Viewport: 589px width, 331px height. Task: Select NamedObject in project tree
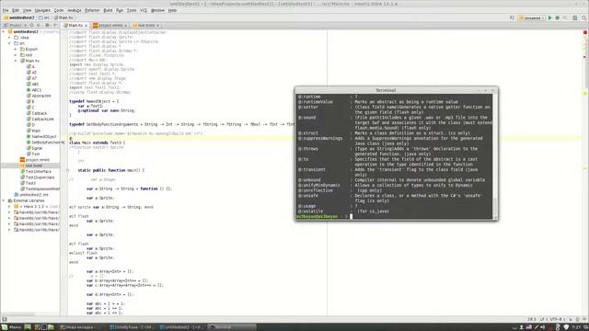tap(41, 137)
